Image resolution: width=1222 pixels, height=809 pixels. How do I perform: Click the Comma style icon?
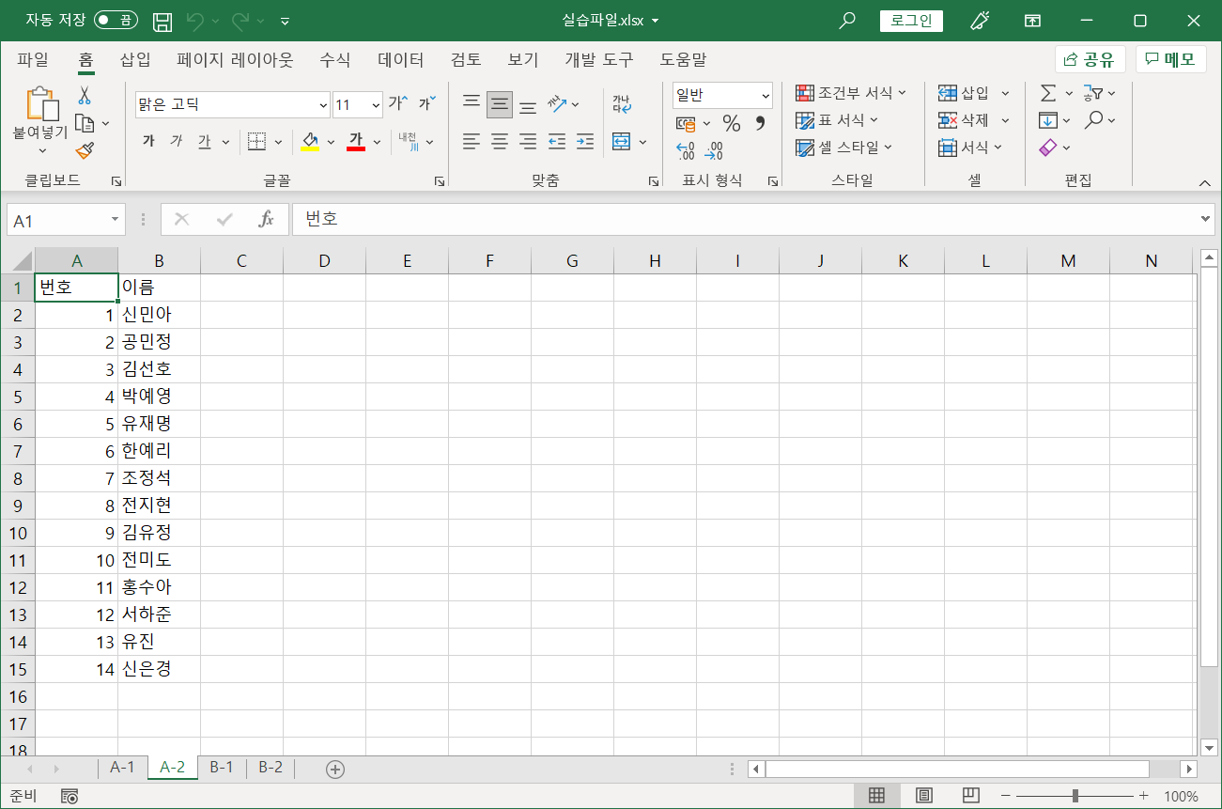point(760,123)
